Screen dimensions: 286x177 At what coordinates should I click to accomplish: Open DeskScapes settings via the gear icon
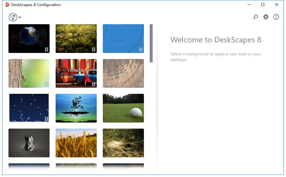click(x=266, y=17)
